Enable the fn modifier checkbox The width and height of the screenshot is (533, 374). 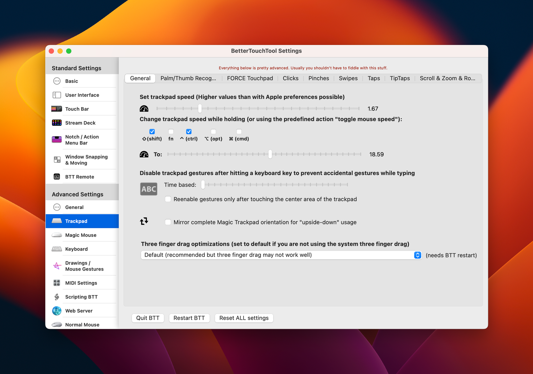(x=171, y=131)
